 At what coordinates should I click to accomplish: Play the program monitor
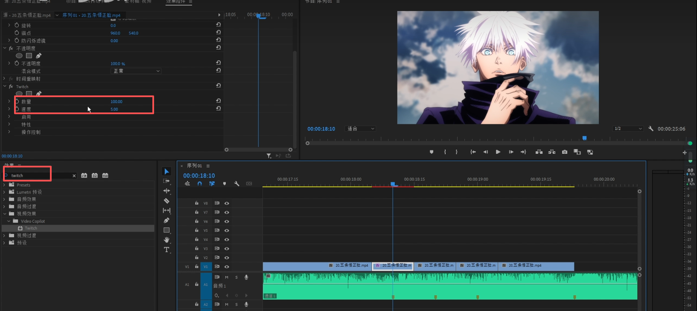(498, 152)
